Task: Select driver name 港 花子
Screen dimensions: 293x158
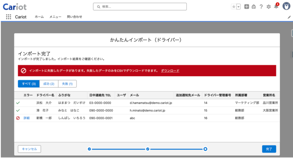Action: (x=42, y=110)
